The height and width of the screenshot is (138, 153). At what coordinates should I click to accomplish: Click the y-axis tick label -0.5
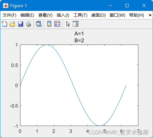click(14, 106)
